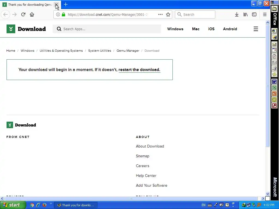Screen dimensions: 279x209
Task: Launch Chrome from Quick Launch
Action: [32, 205]
